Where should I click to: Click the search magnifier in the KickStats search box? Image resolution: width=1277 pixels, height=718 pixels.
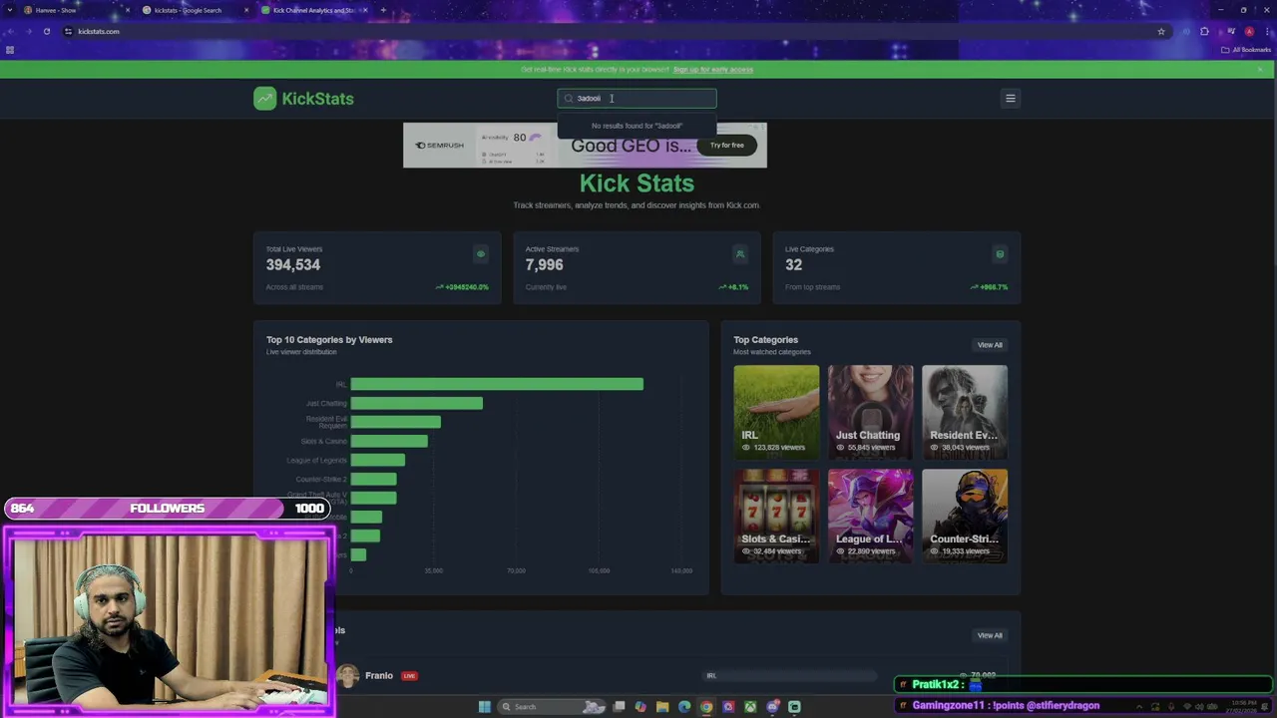(x=569, y=98)
